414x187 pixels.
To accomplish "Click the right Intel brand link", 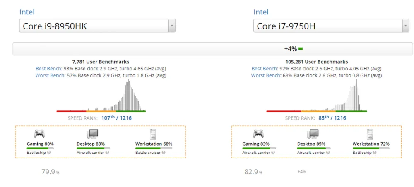I will (261, 12).
